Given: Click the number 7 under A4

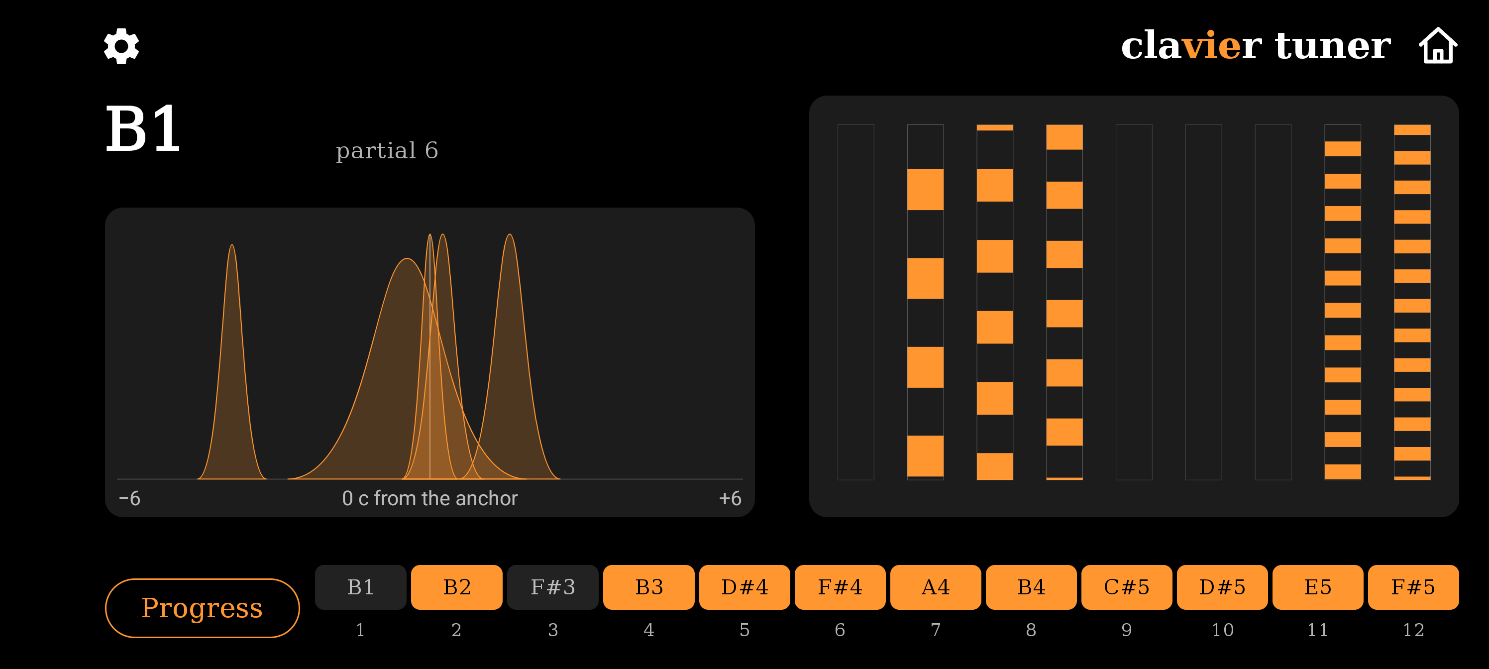Looking at the screenshot, I should 936,630.
